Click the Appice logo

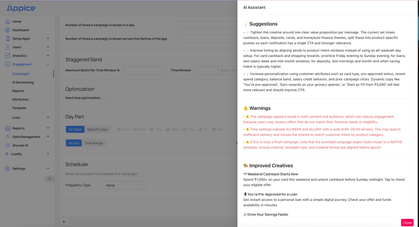[x=21, y=8]
